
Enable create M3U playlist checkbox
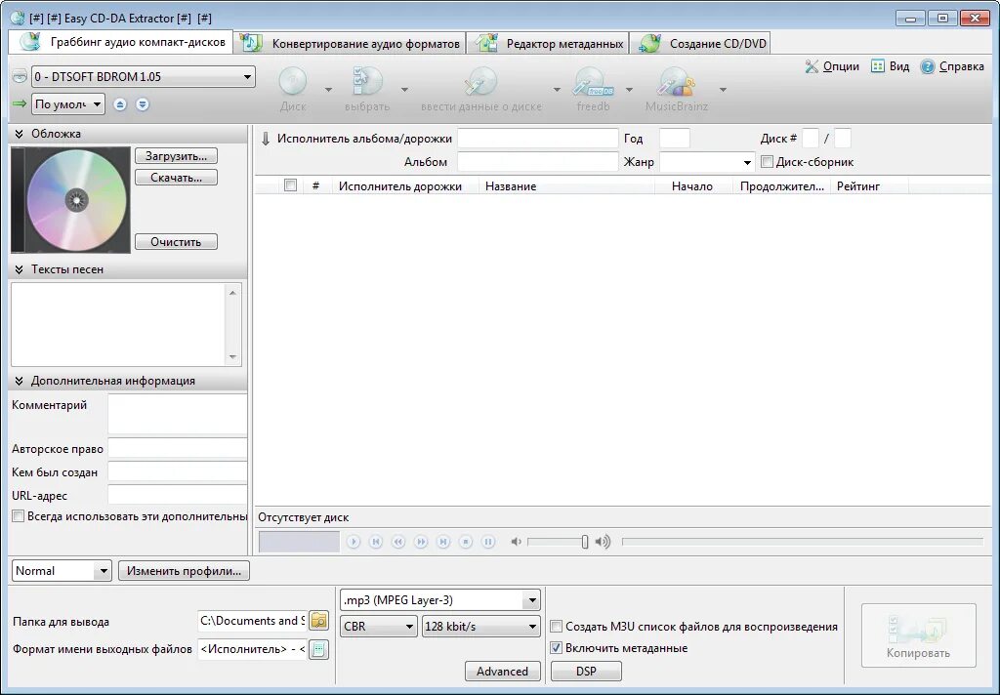556,627
